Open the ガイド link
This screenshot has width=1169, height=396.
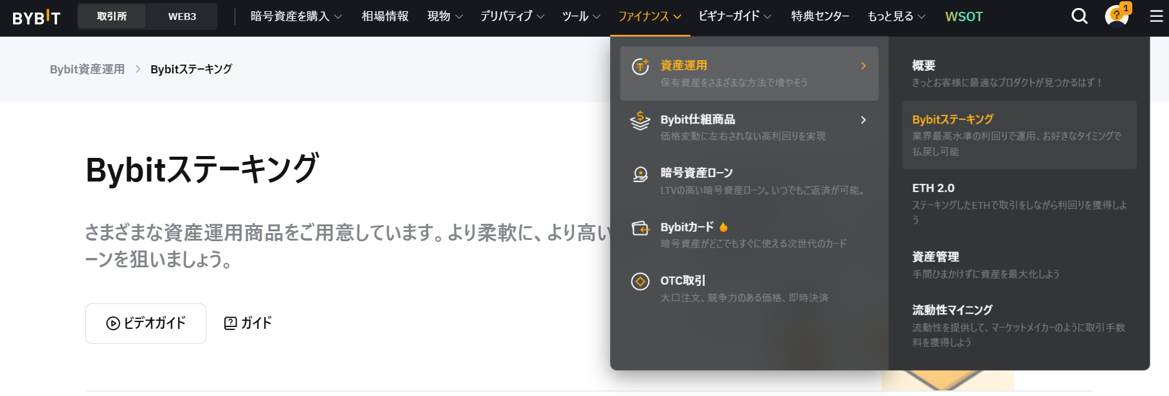click(248, 323)
